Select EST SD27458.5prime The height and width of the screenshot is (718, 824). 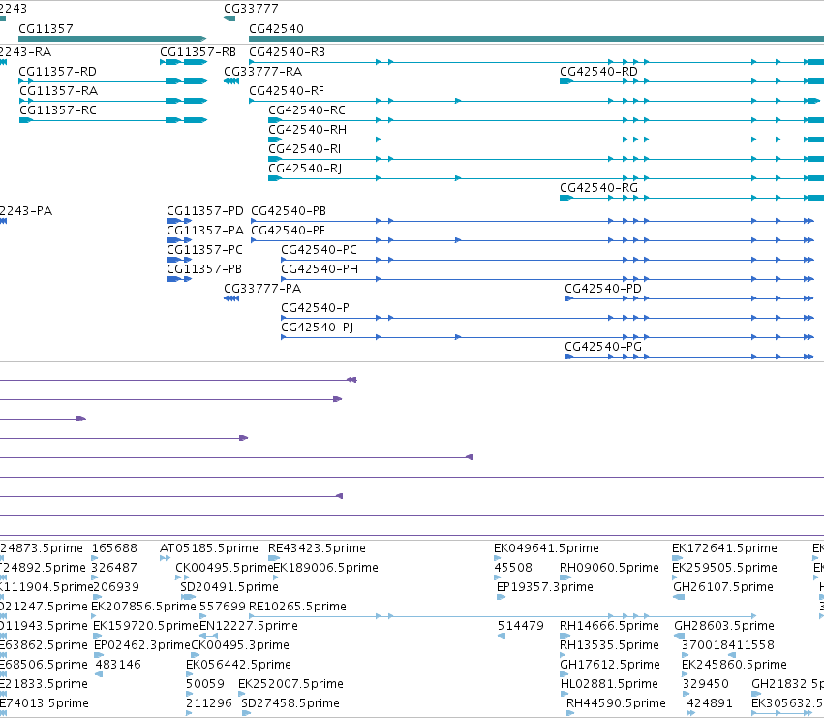290,704
